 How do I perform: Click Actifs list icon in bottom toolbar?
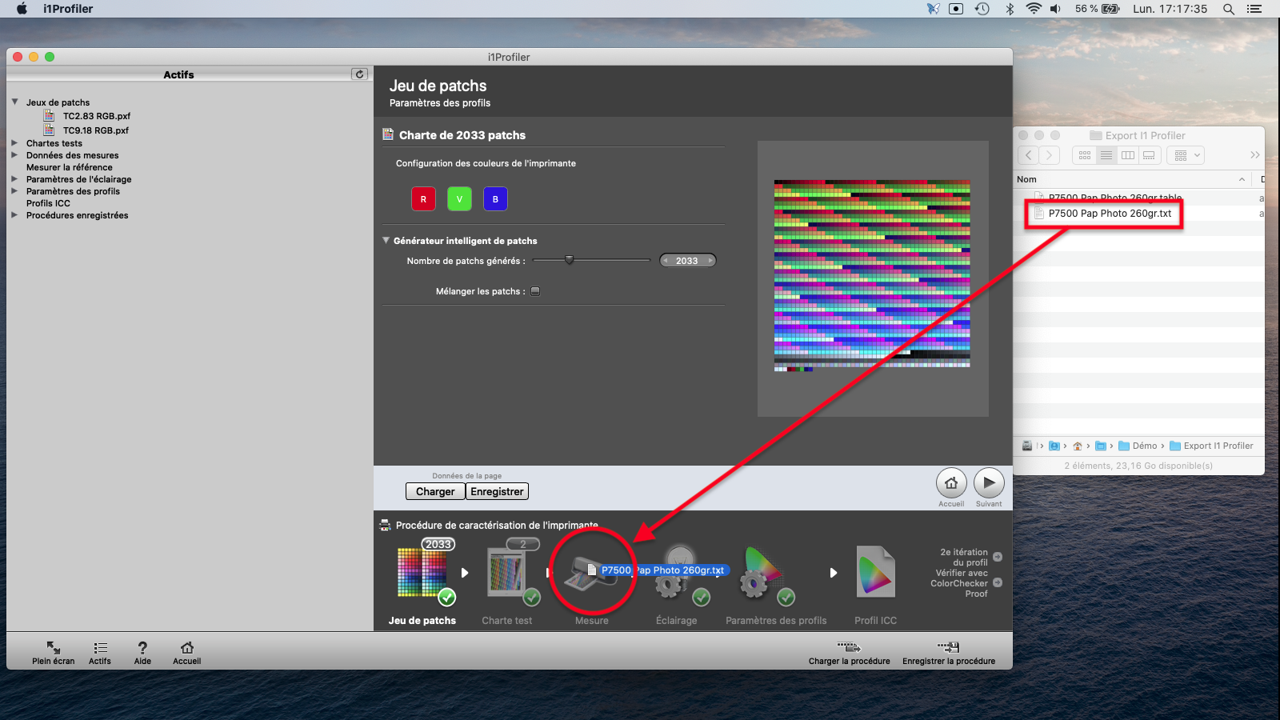(100, 647)
